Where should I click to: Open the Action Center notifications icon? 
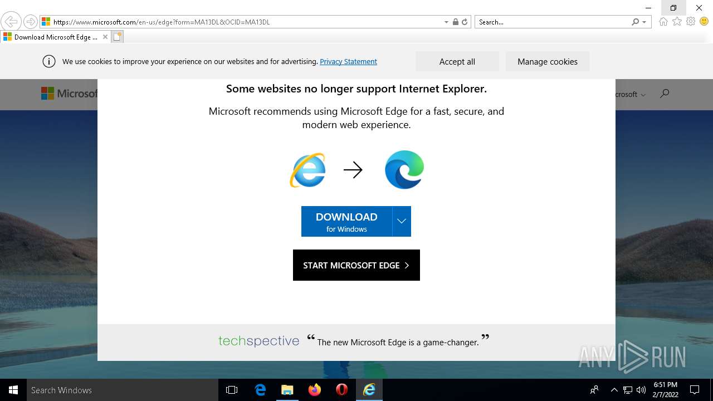click(x=695, y=390)
